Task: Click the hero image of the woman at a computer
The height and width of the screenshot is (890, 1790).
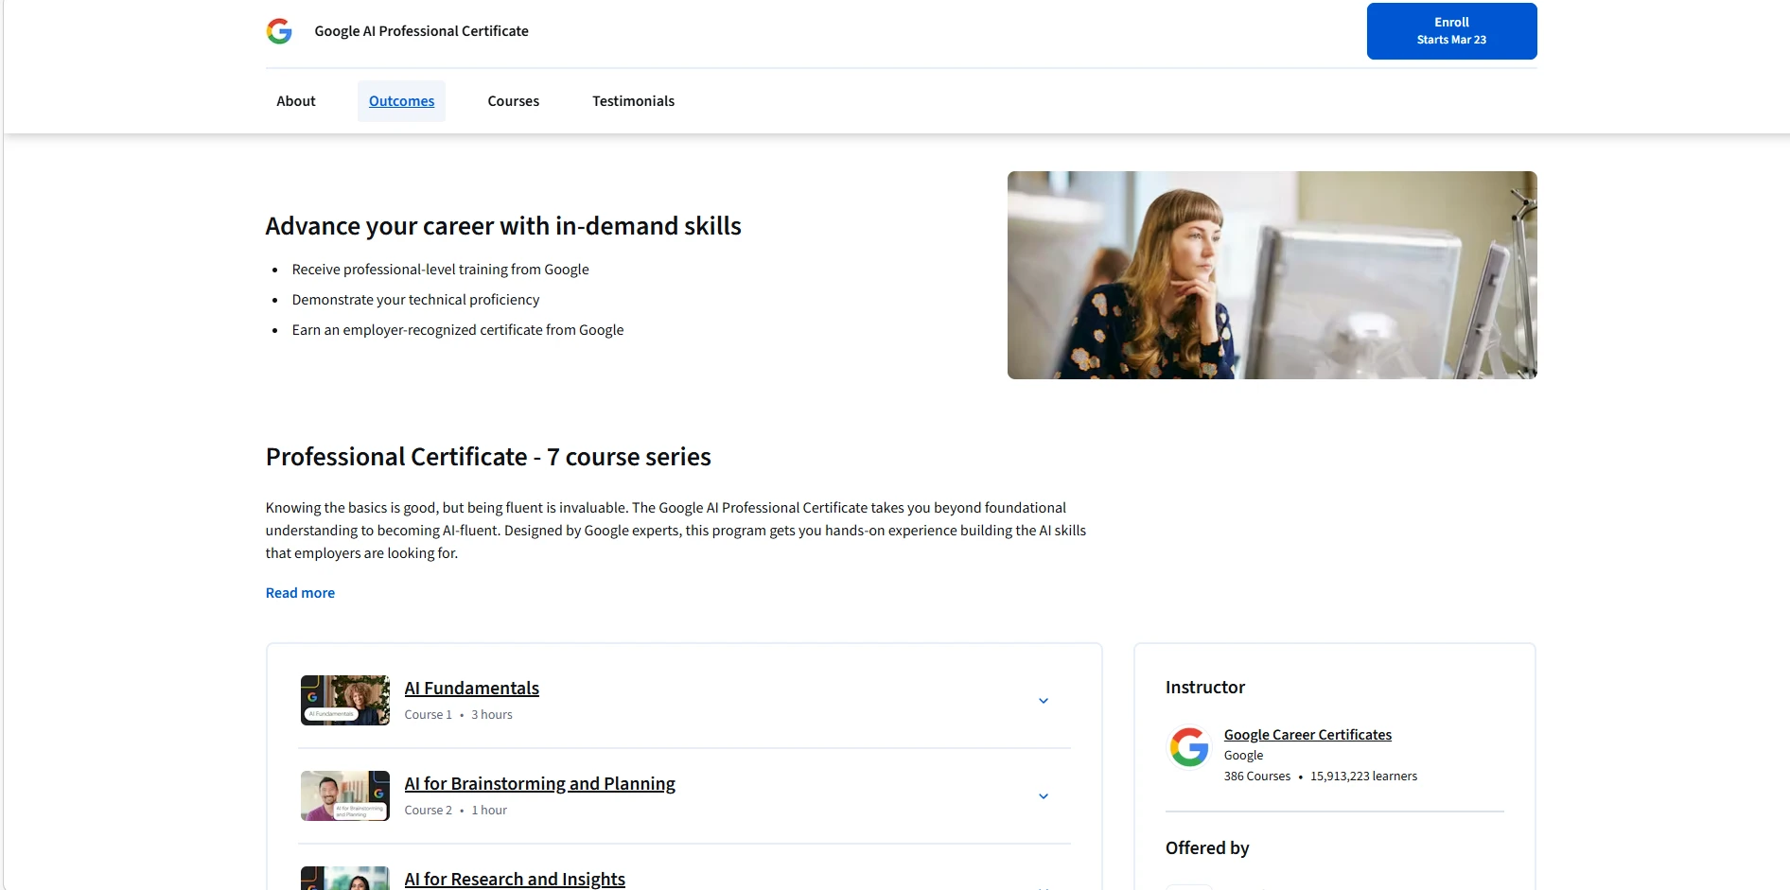Action: 1272,274
